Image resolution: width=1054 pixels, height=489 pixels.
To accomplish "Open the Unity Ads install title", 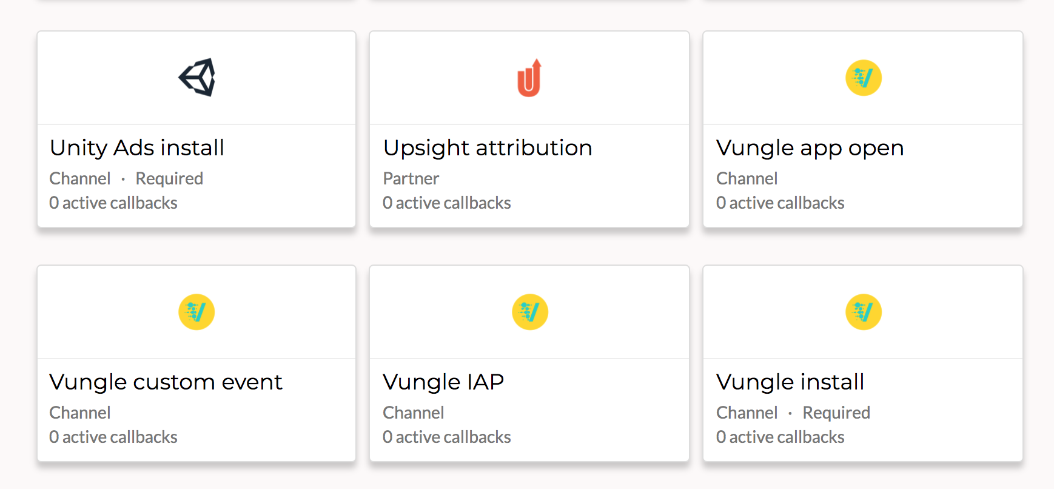I will point(137,147).
